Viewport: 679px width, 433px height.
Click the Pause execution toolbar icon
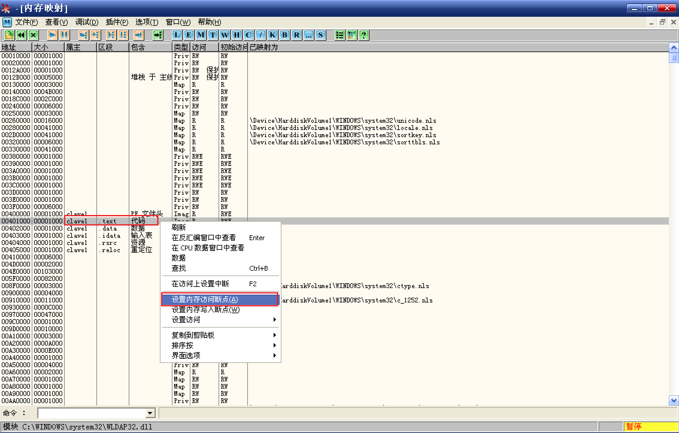click(x=64, y=35)
